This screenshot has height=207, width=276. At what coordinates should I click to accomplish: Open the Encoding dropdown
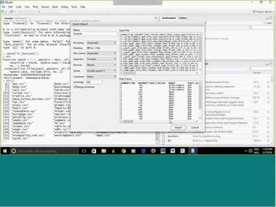coord(101,43)
